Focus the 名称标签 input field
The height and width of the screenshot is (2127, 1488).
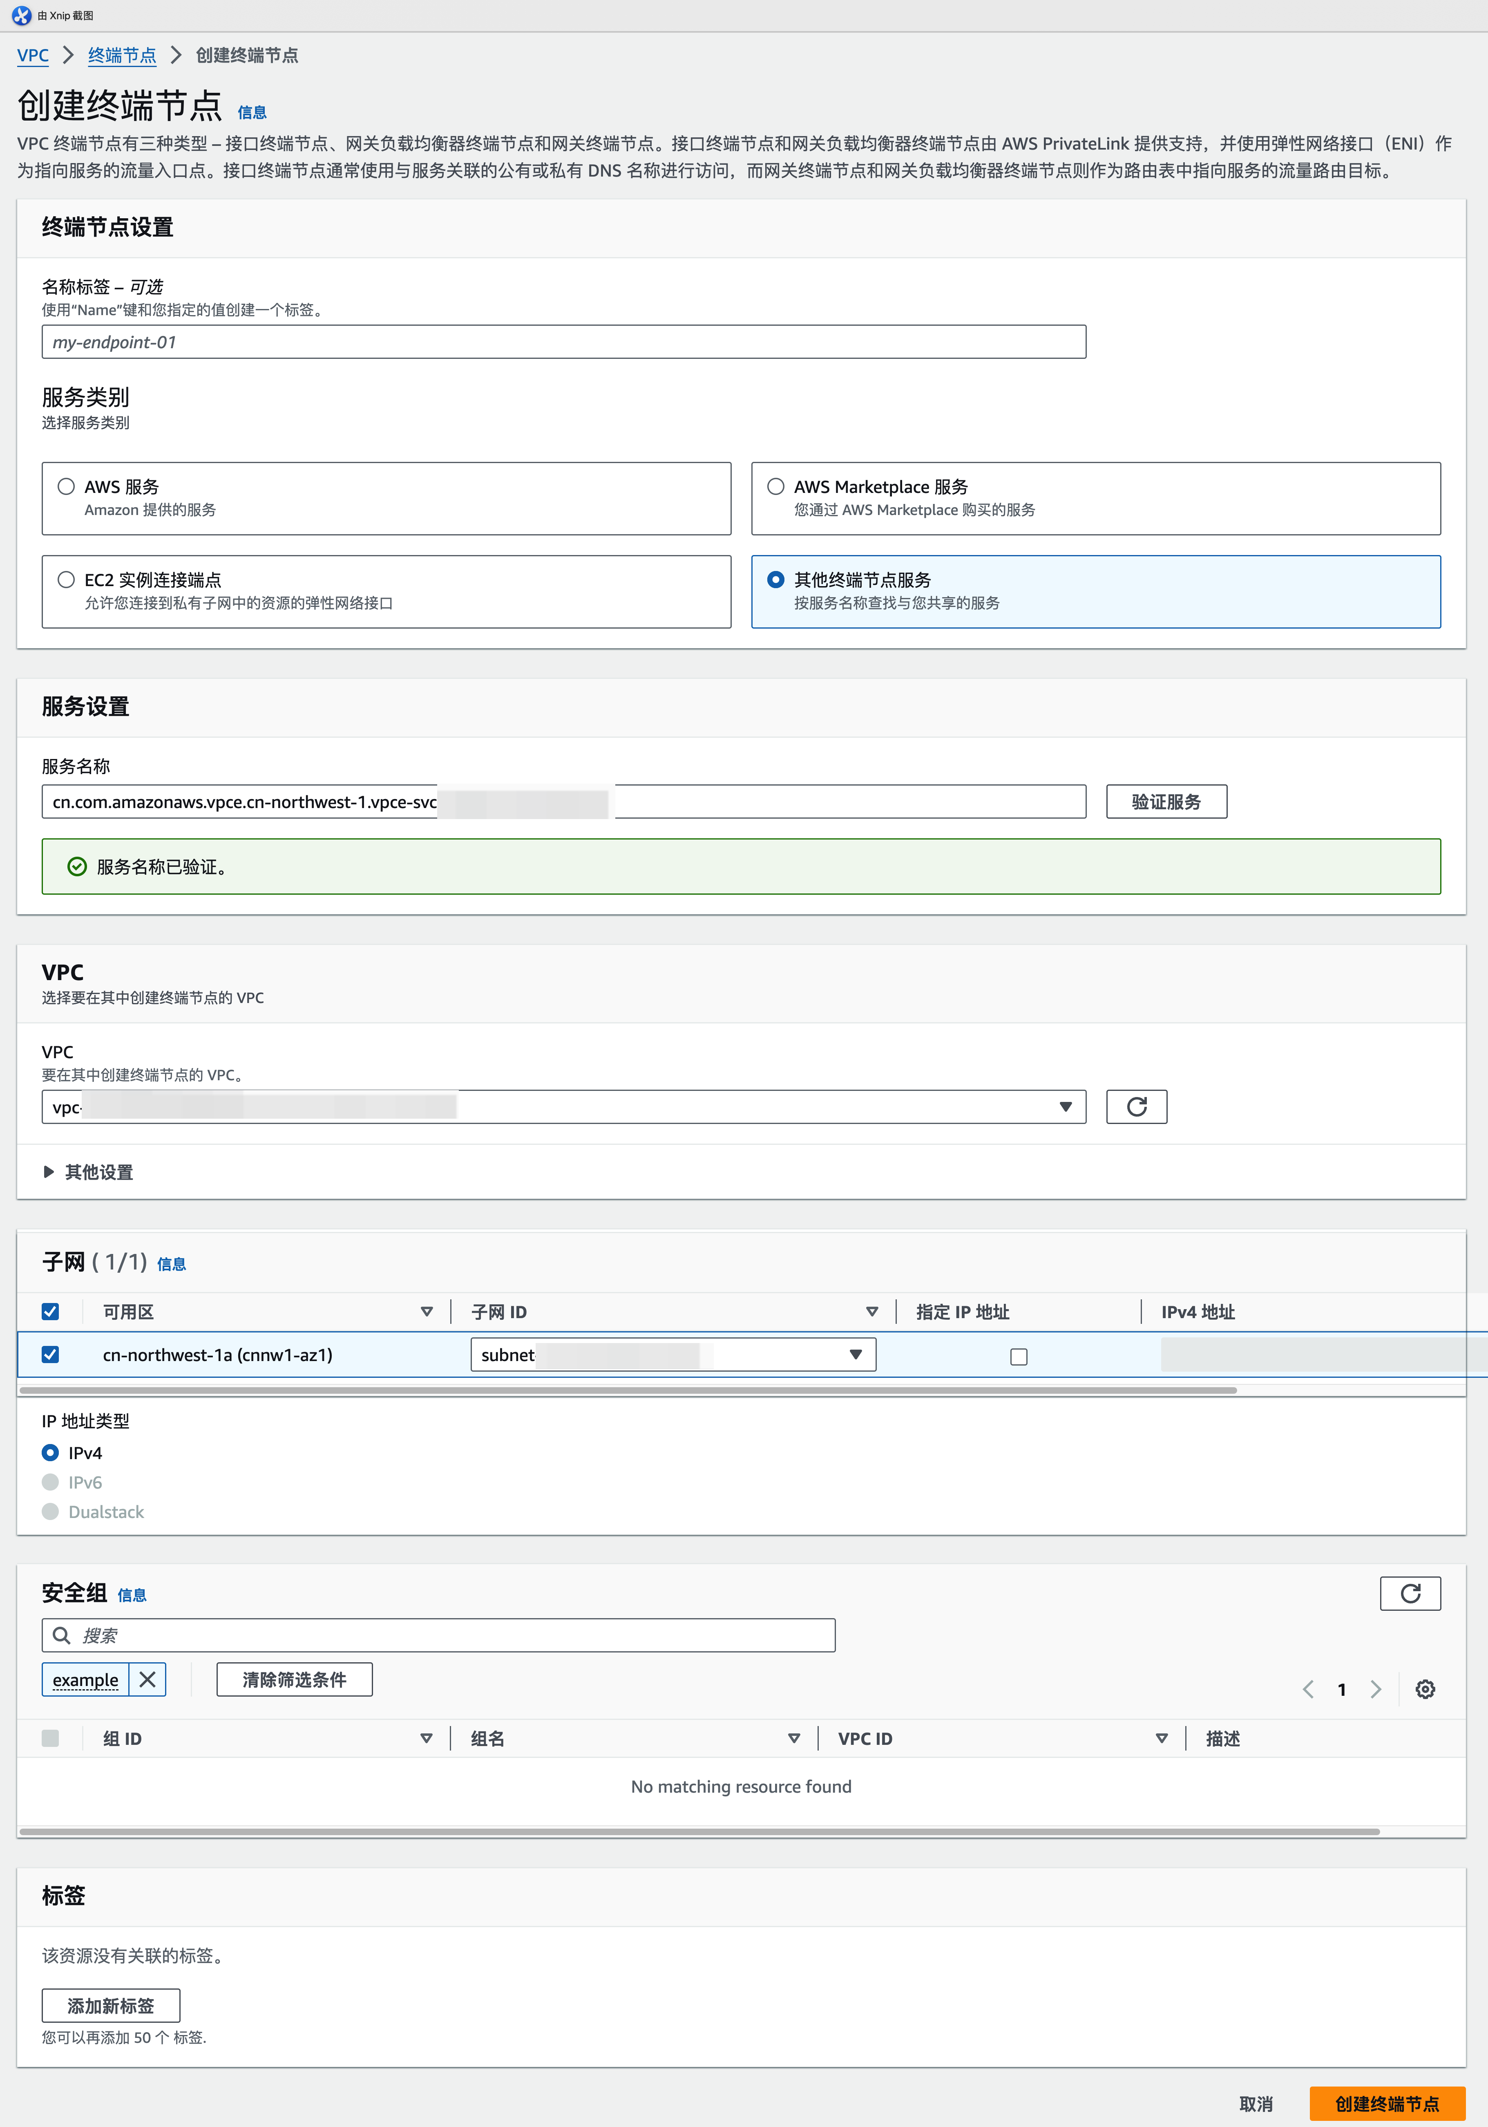pos(563,342)
